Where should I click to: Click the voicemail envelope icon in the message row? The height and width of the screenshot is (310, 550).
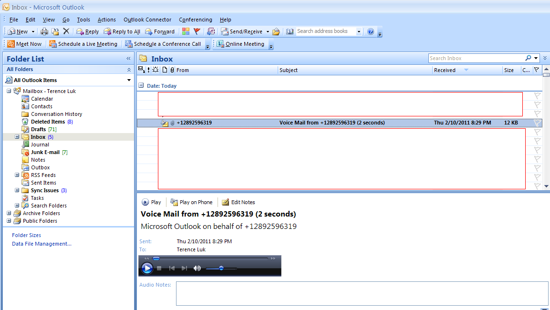click(165, 123)
